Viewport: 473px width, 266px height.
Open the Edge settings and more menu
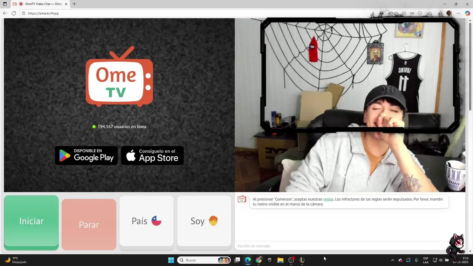(x=458, y=13)
